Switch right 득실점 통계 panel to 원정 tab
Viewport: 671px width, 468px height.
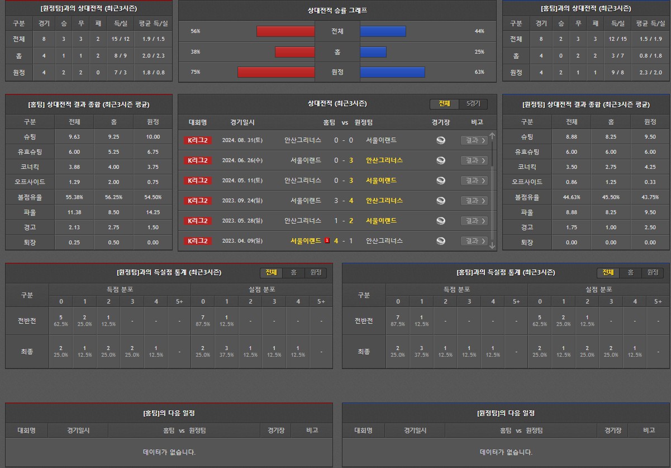pyautogui.click(x=653, y=273)
